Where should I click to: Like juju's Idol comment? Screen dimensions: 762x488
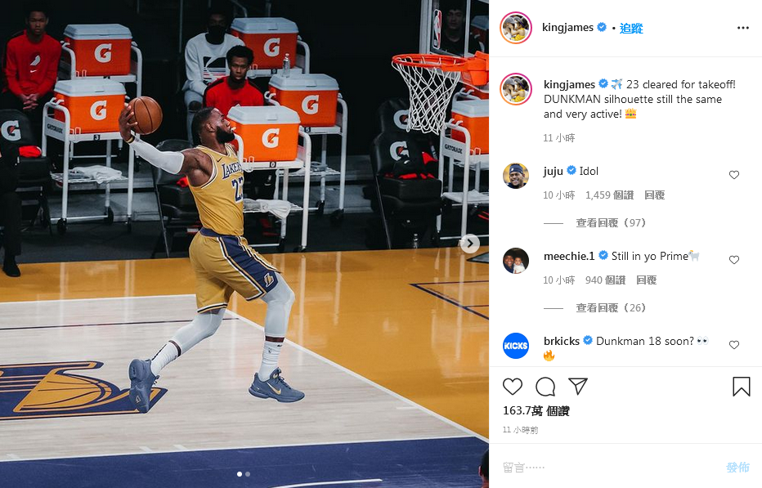(x=734, y=174)
